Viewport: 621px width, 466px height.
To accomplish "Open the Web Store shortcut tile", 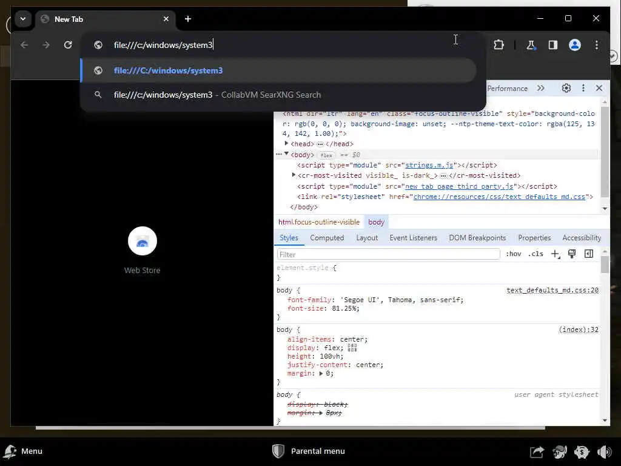I will (142, 251).
